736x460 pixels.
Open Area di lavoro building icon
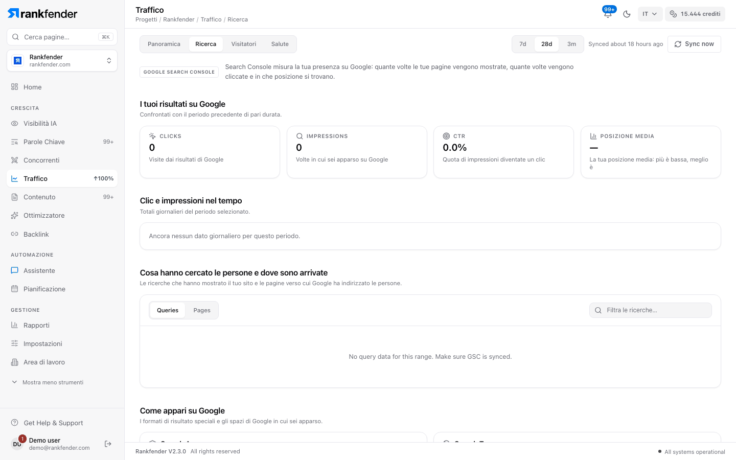click(15, 362)
